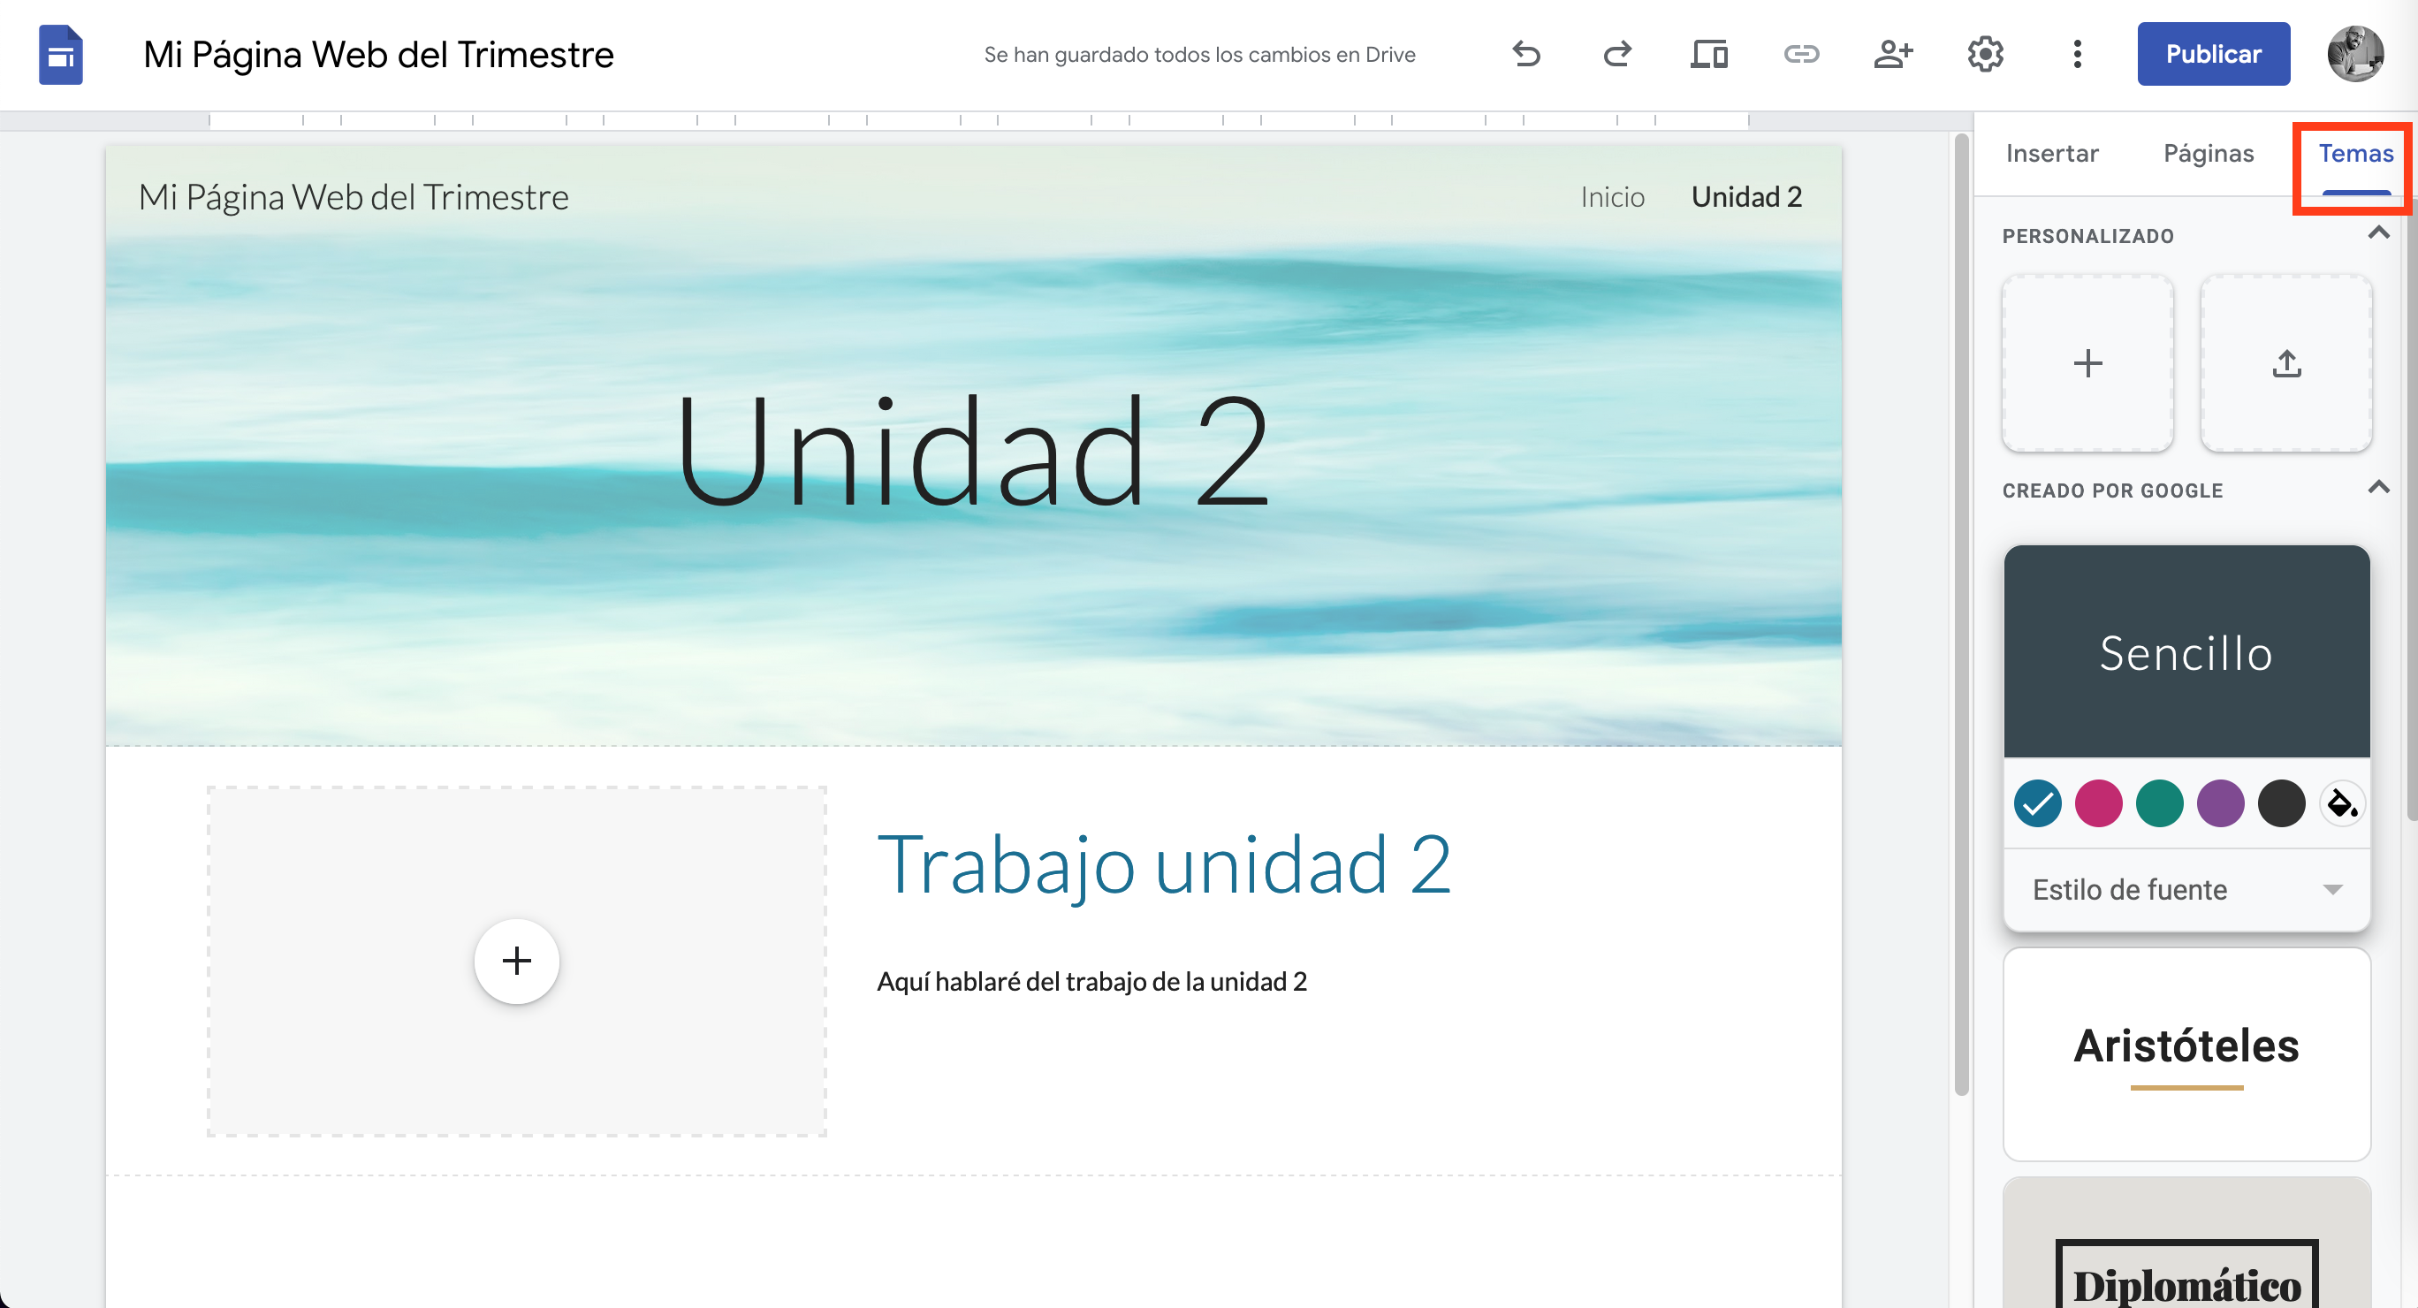
Task: Select the selected blue theme color
Action: pyautogui.click(x=2037, y=803)
